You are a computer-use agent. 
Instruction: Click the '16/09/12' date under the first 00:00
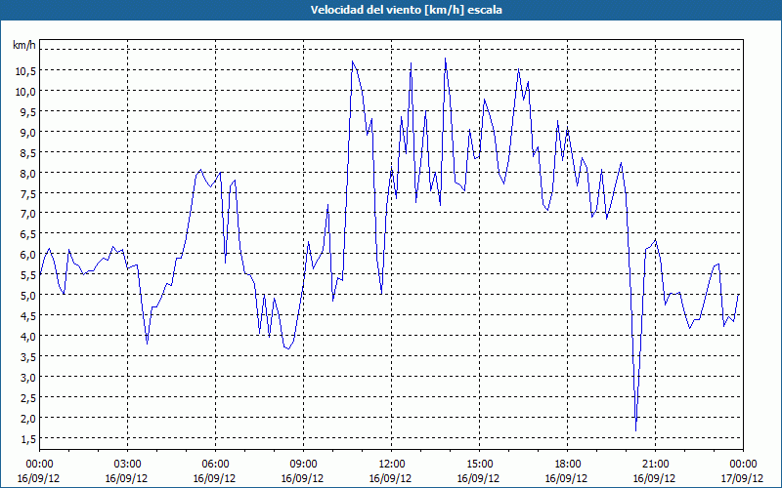[39, 478]
